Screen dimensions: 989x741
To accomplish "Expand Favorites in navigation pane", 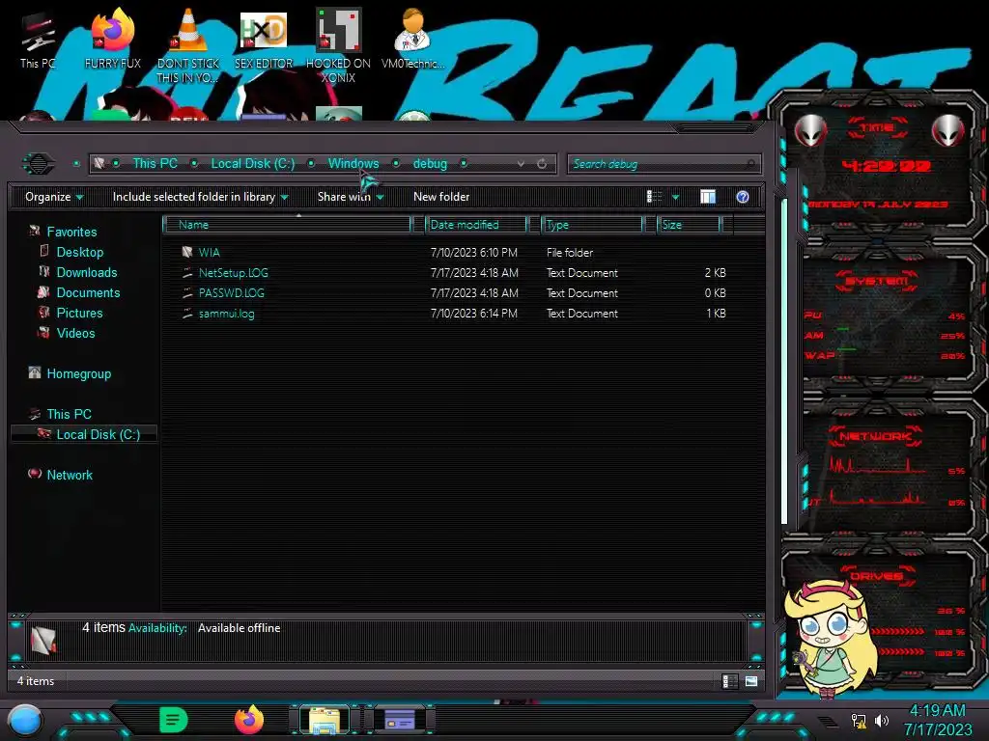I will [71, 232].
